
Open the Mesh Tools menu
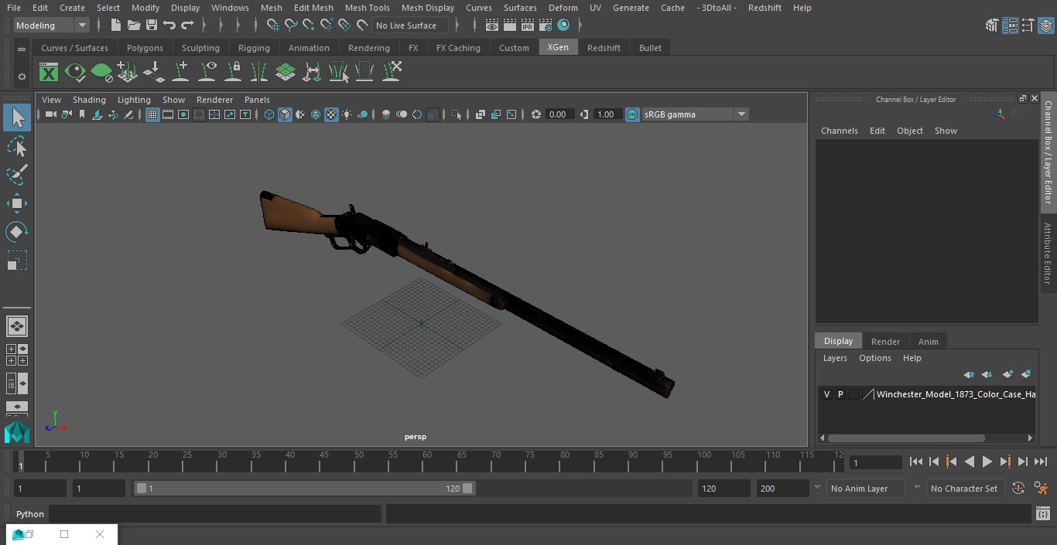[x=367, y=8]
